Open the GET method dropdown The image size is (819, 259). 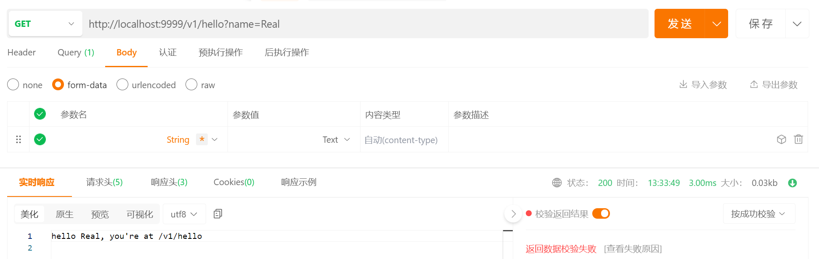coord(45,24)
